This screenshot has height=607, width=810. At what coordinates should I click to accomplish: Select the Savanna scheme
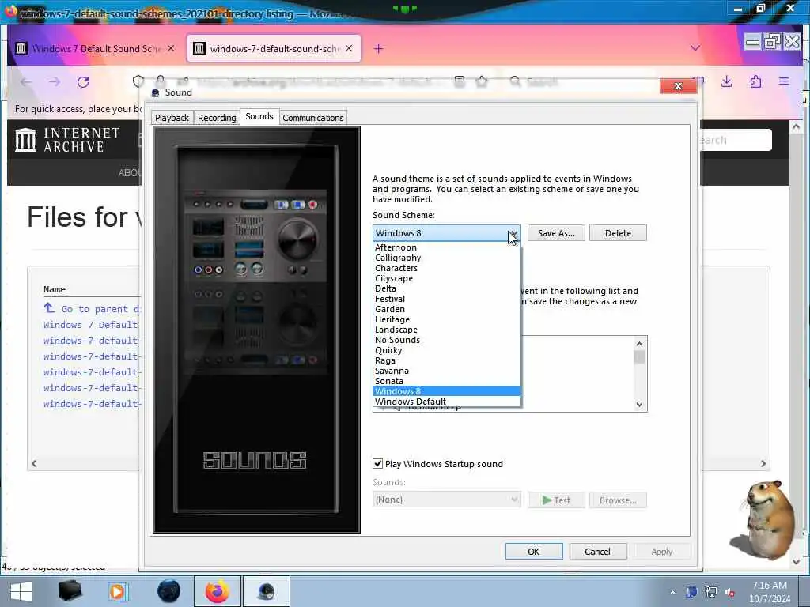[446, 371]
